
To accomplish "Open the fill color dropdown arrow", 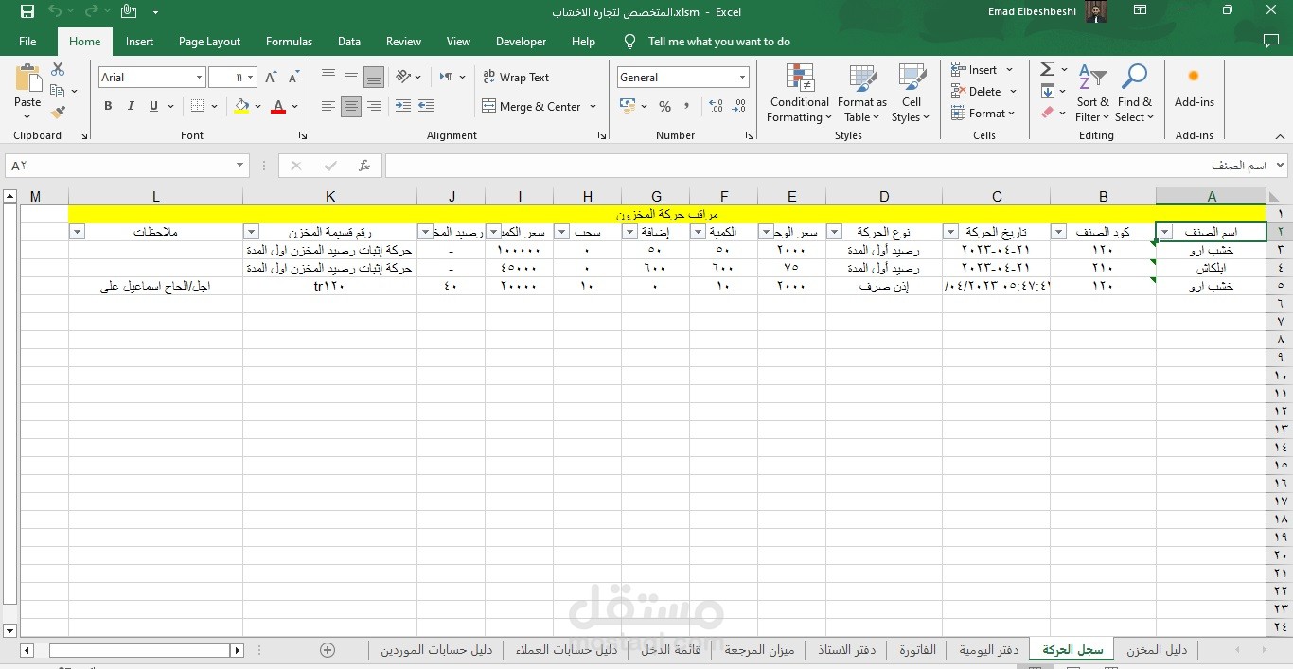I will click(x=258, y=106).
